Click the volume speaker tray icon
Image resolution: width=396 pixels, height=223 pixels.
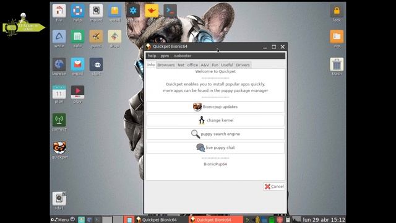(256, 220)
